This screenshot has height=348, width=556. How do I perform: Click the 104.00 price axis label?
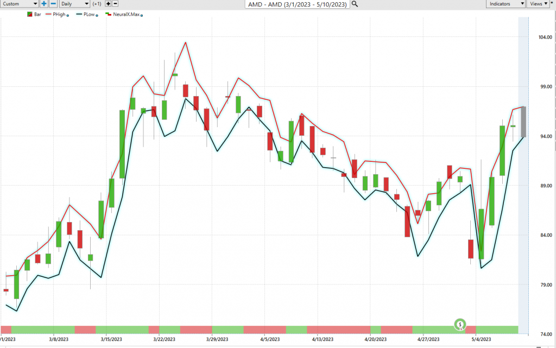point(545,37)
